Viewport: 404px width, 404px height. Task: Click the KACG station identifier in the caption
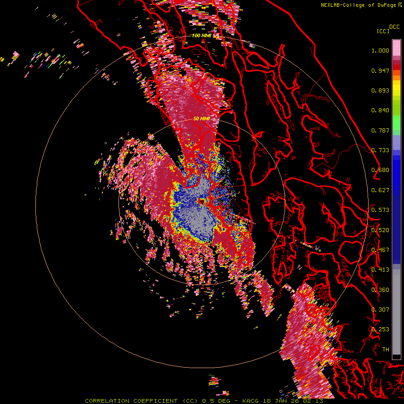(251, 401)
